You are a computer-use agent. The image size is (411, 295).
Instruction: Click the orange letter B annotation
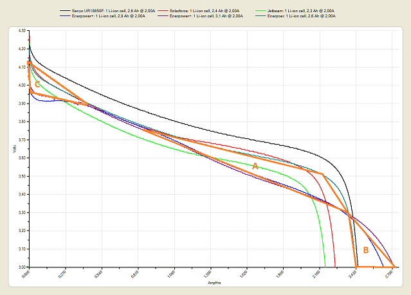(365, 250)
